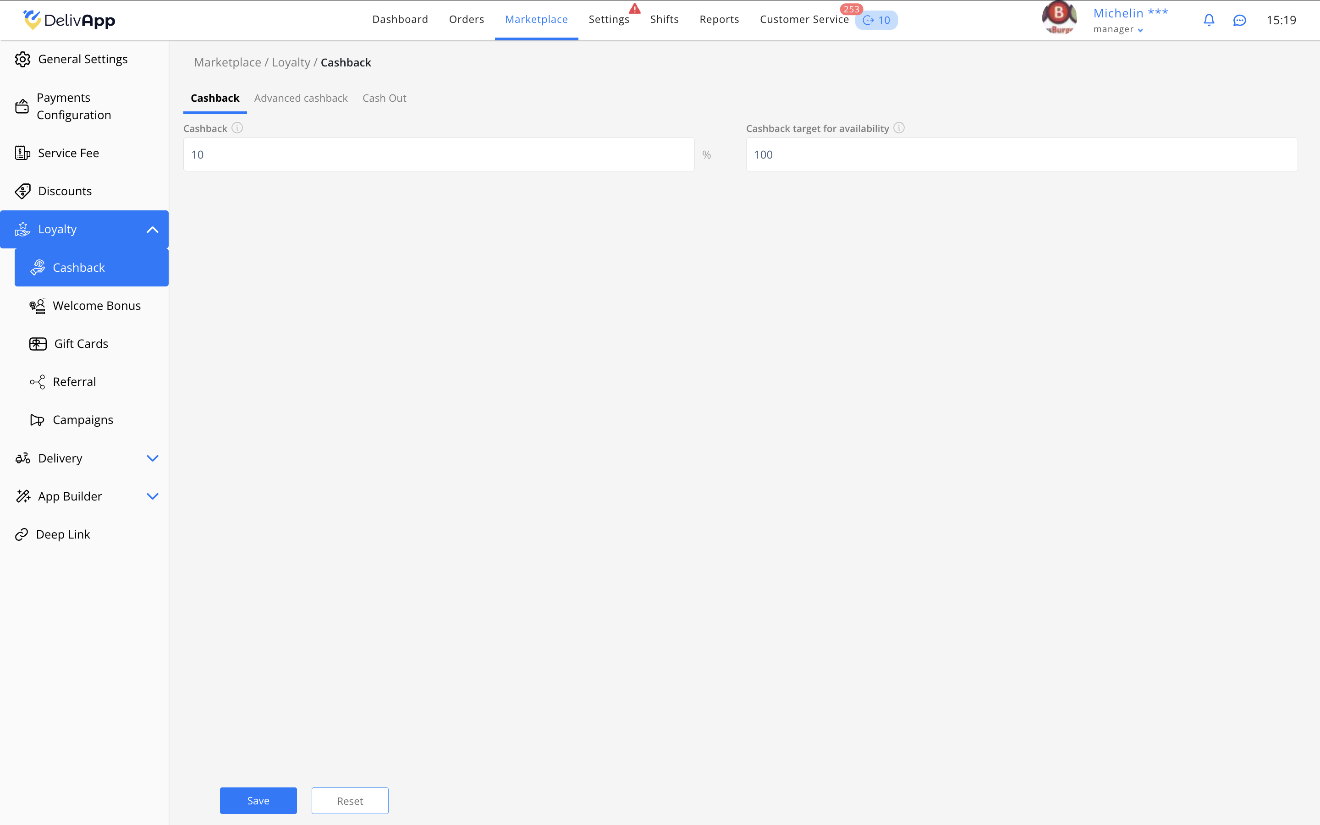Click the Cashback info icon
Image resolution: width=1320 pixels, height=825 pixels.
237,128
